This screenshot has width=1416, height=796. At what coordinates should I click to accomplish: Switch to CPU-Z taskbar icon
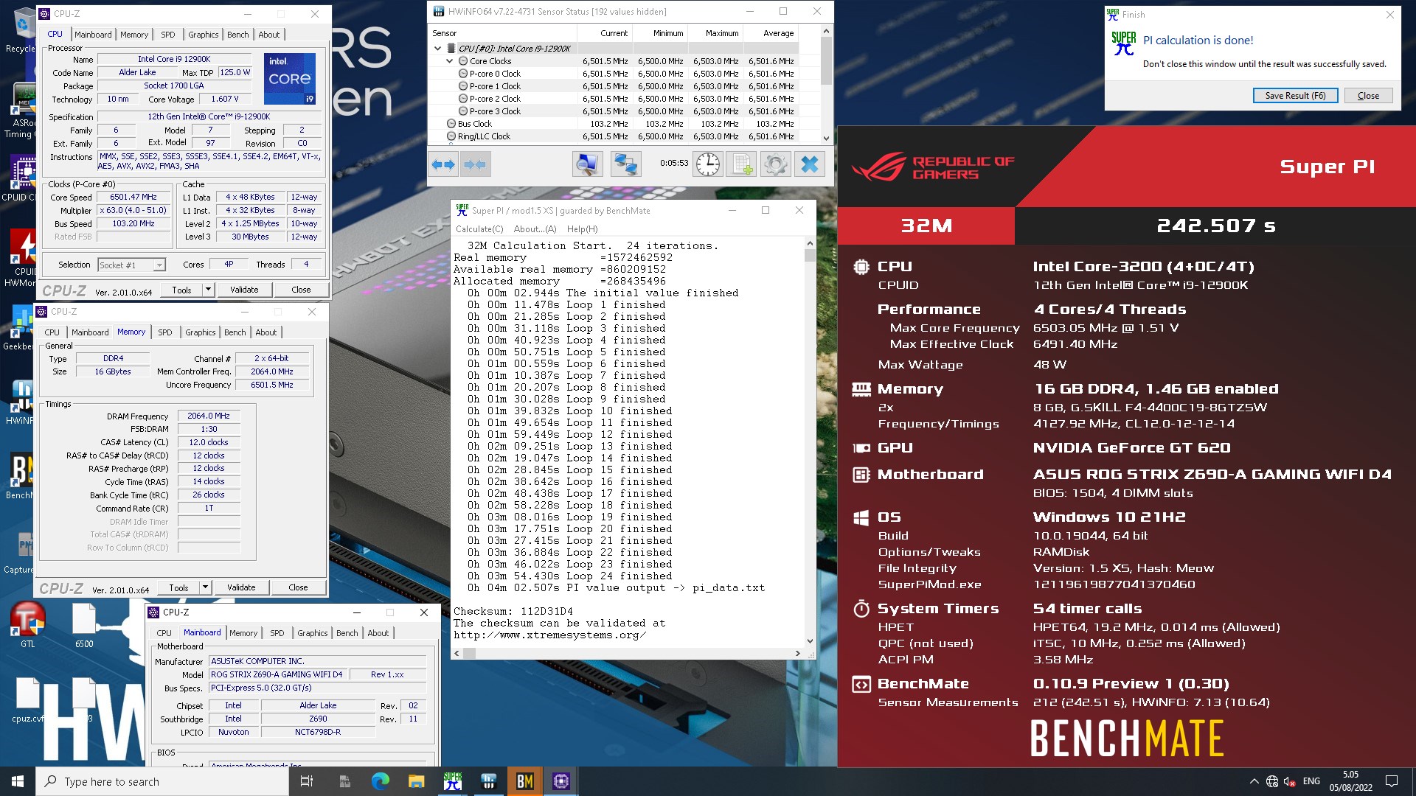pos(561,781)
